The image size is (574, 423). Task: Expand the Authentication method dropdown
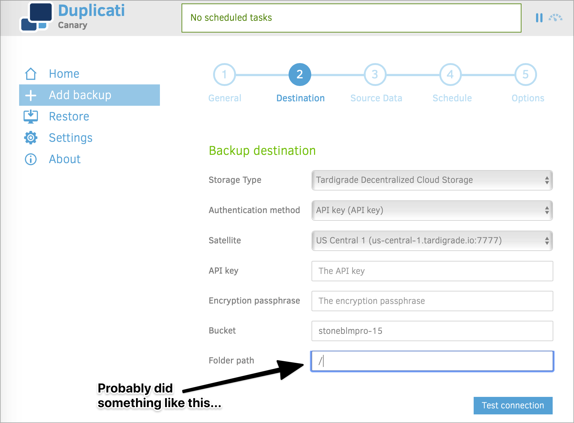click(x=432, y=210)
